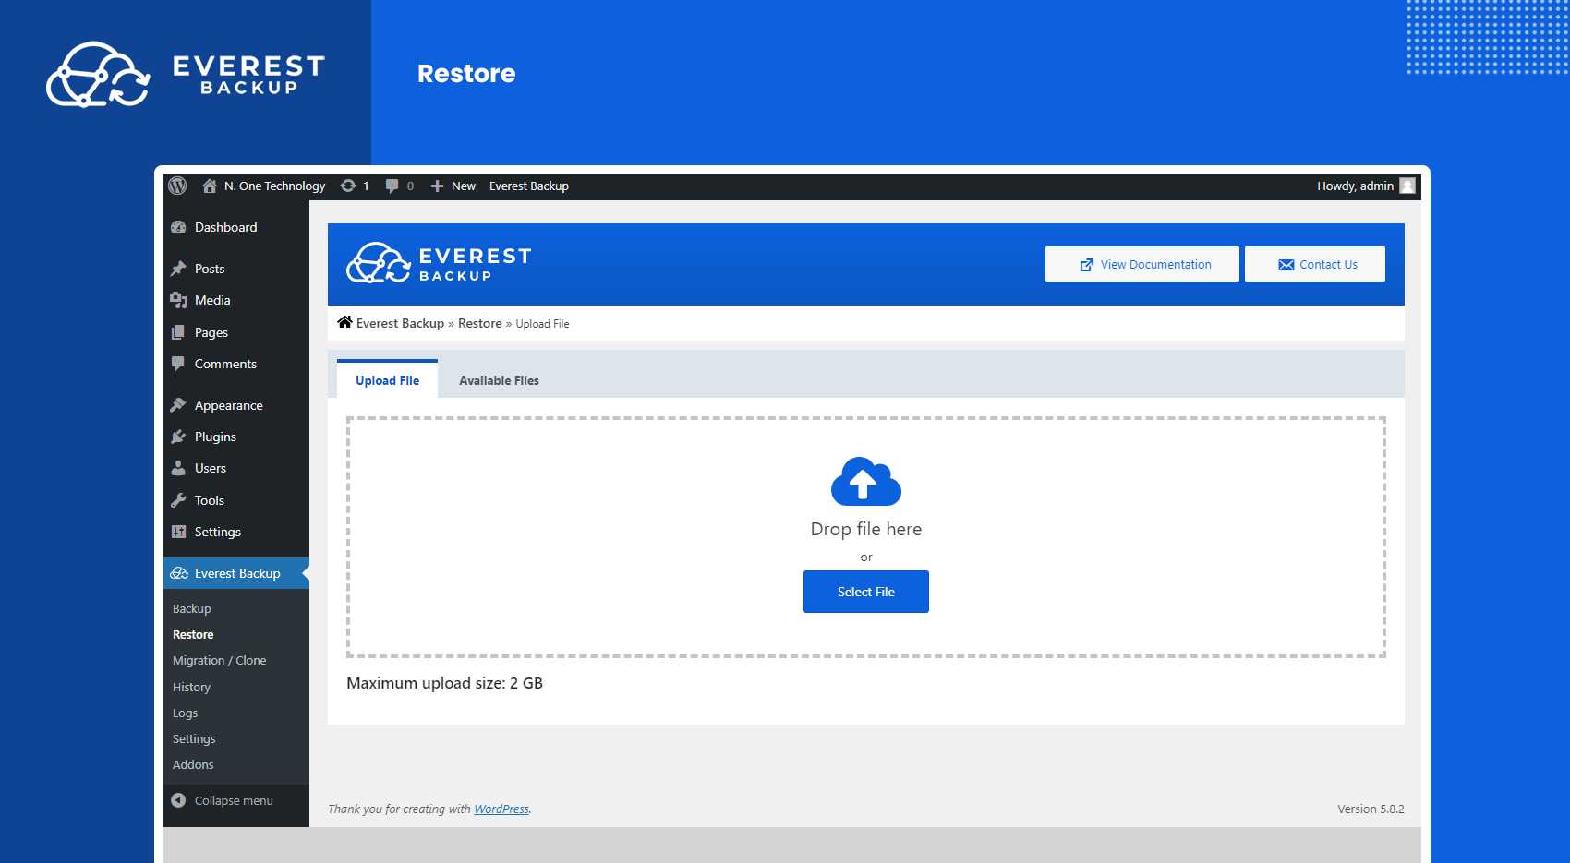Click the Comments icon in sidebar
Image resolution: width=1570 pixels, height=863 pixels.
click(x=179, y=364)
